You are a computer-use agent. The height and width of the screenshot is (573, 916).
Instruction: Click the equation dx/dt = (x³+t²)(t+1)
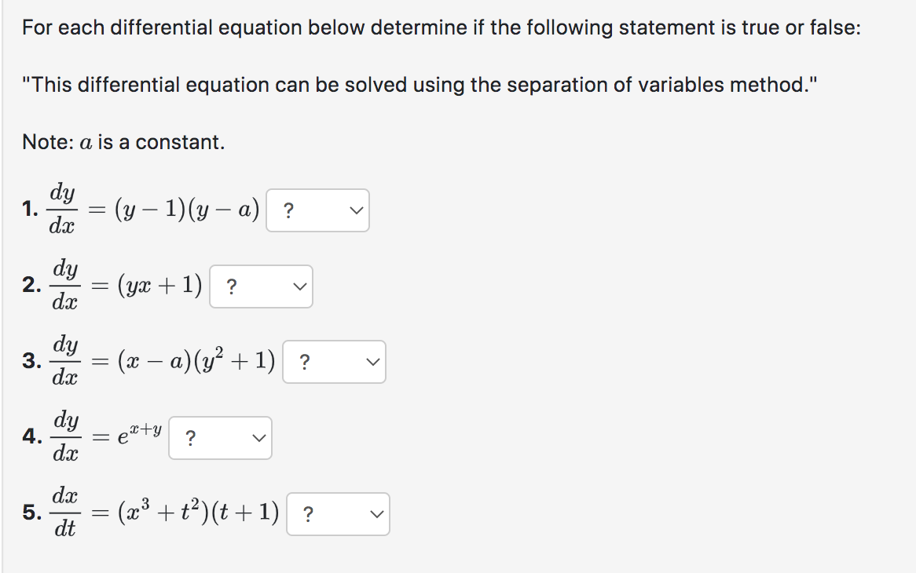[164, 513]
